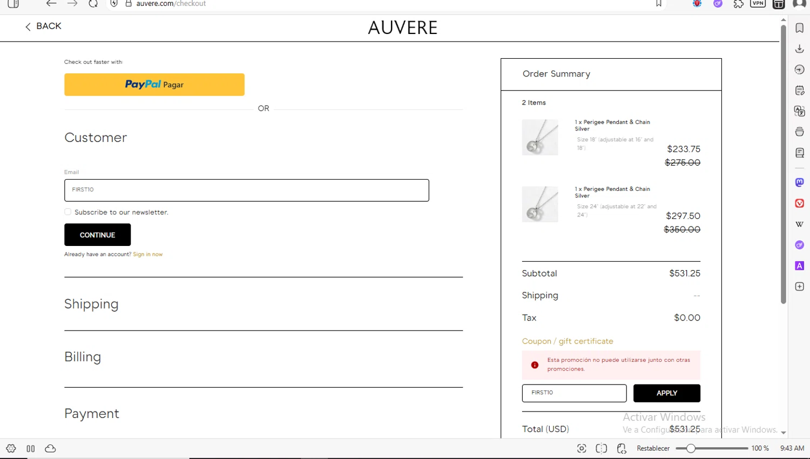Expand the Shipping section heading
810x459 pixels.
point(91,304)
